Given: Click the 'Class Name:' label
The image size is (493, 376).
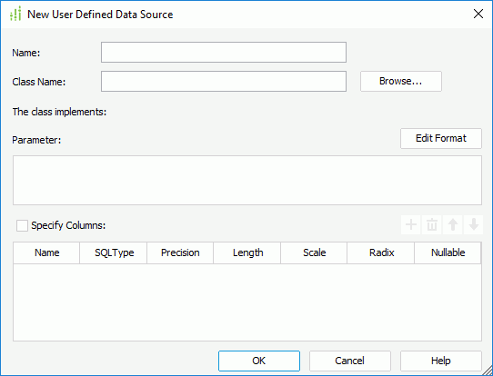Looking at the screenshot, I should [x=39, y=82].
